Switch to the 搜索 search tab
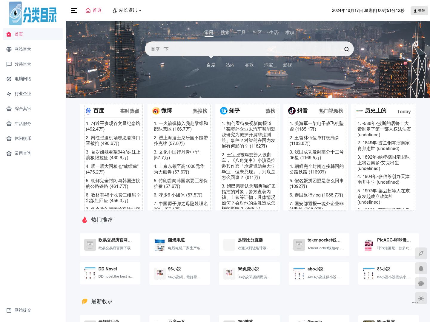This screenshot has width=430, height=322. tap(225, 32)
